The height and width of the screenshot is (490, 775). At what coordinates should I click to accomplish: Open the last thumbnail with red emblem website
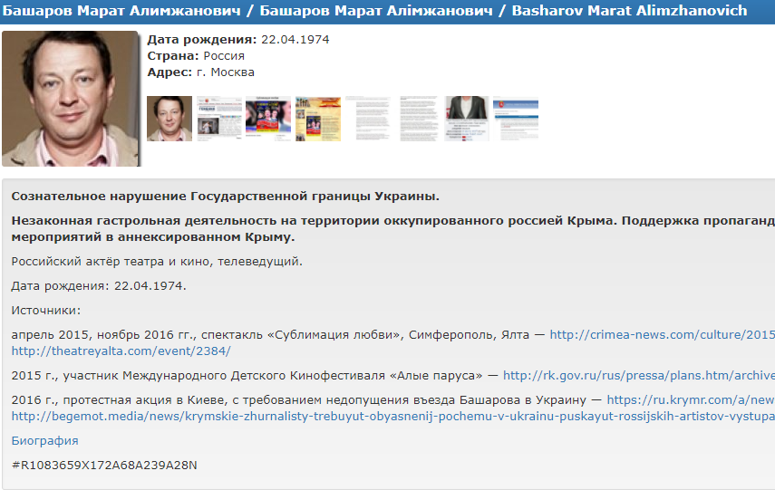pyautogui.click(x=516, y=119)
